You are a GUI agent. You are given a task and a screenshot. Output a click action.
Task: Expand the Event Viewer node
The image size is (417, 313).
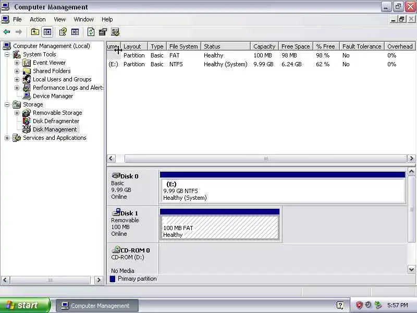[x=17, y=63]
